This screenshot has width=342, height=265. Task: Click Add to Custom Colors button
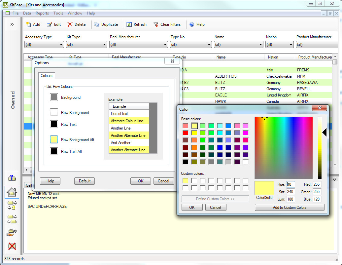pyautogui.click(x=290, y=208)
